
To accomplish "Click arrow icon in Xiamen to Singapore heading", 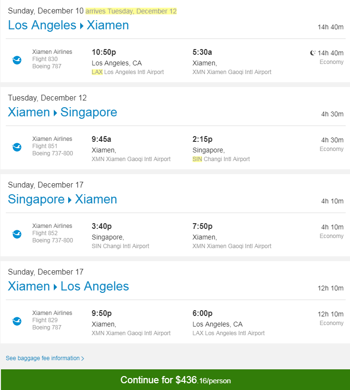I will [55, 113].
